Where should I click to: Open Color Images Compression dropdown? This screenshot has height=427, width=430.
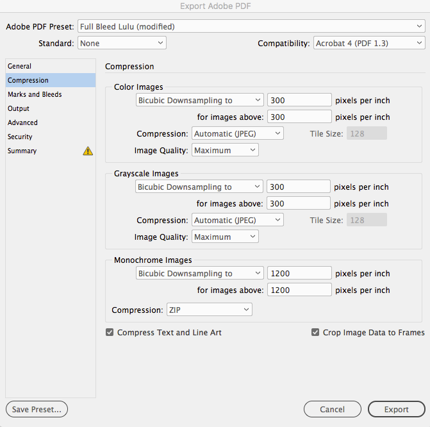[238, 133]
